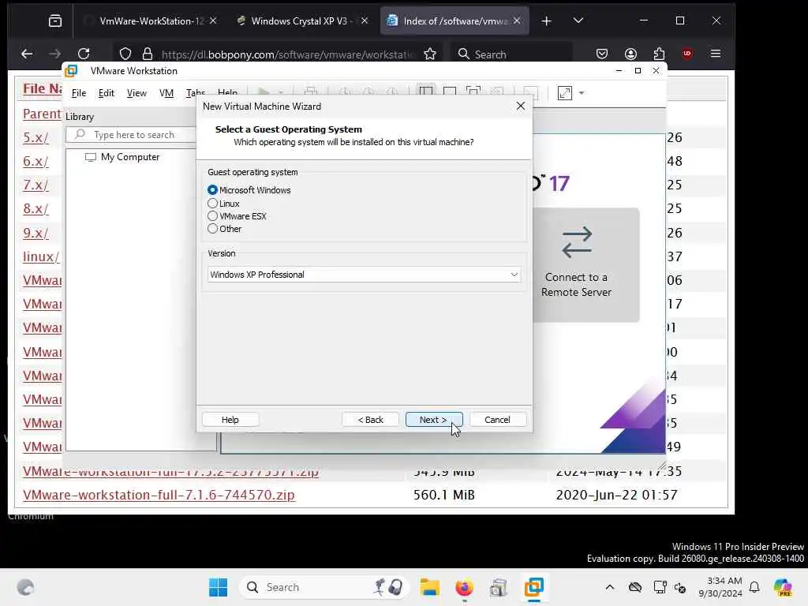
Task: Open the Firefox account icon
Action: (x=630, y=54)
